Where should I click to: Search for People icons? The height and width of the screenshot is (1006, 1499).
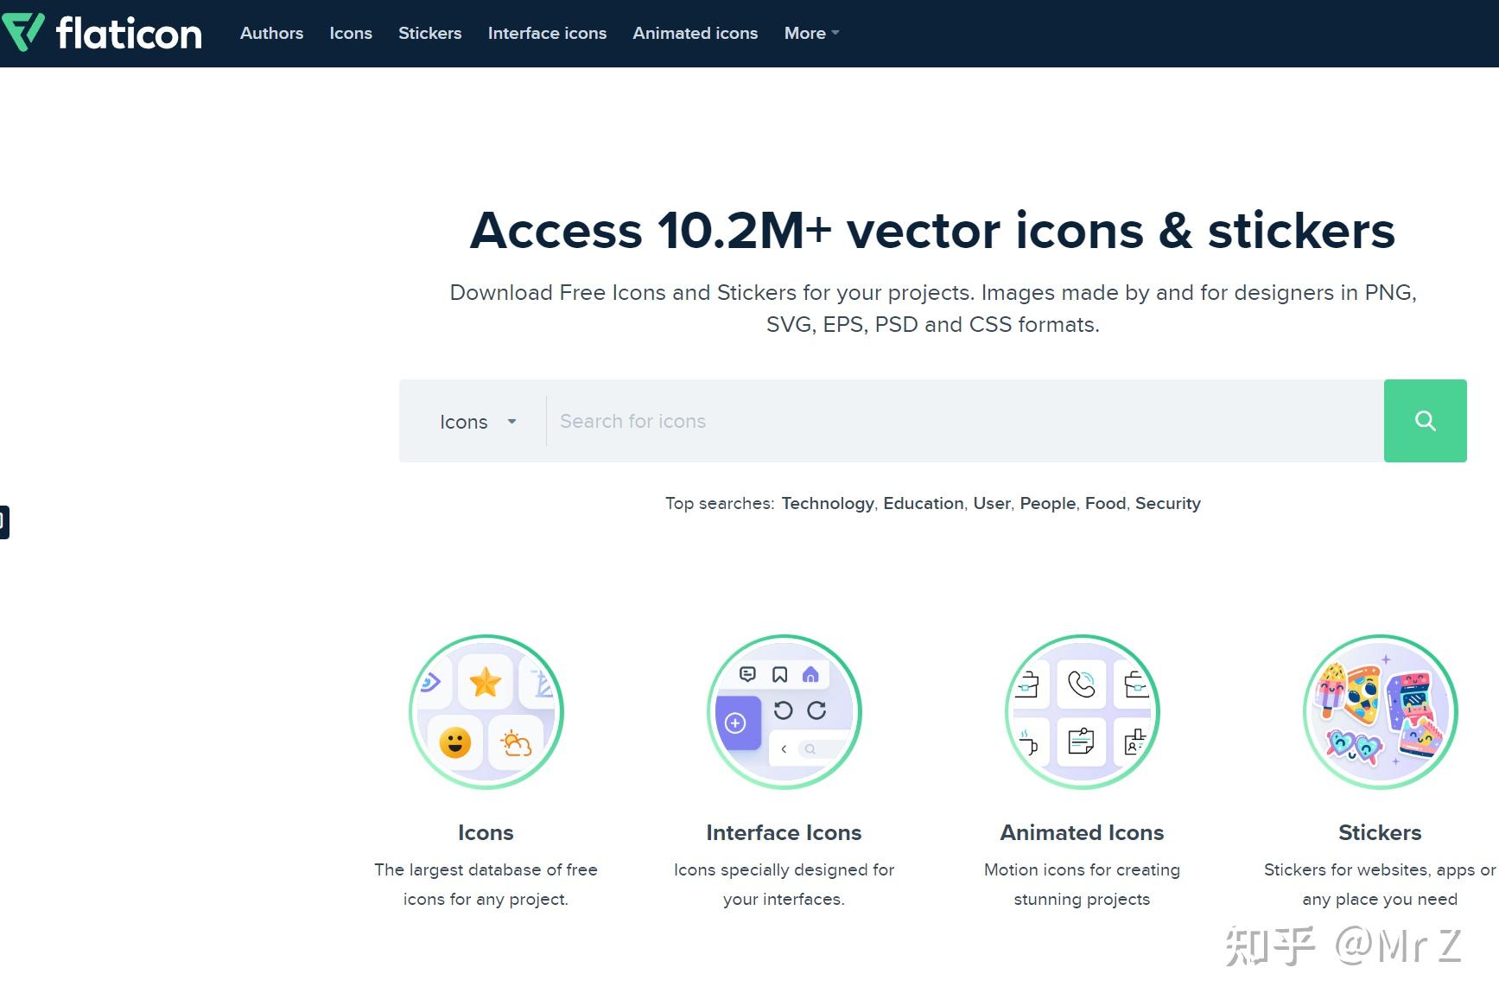pos(1047,503)
